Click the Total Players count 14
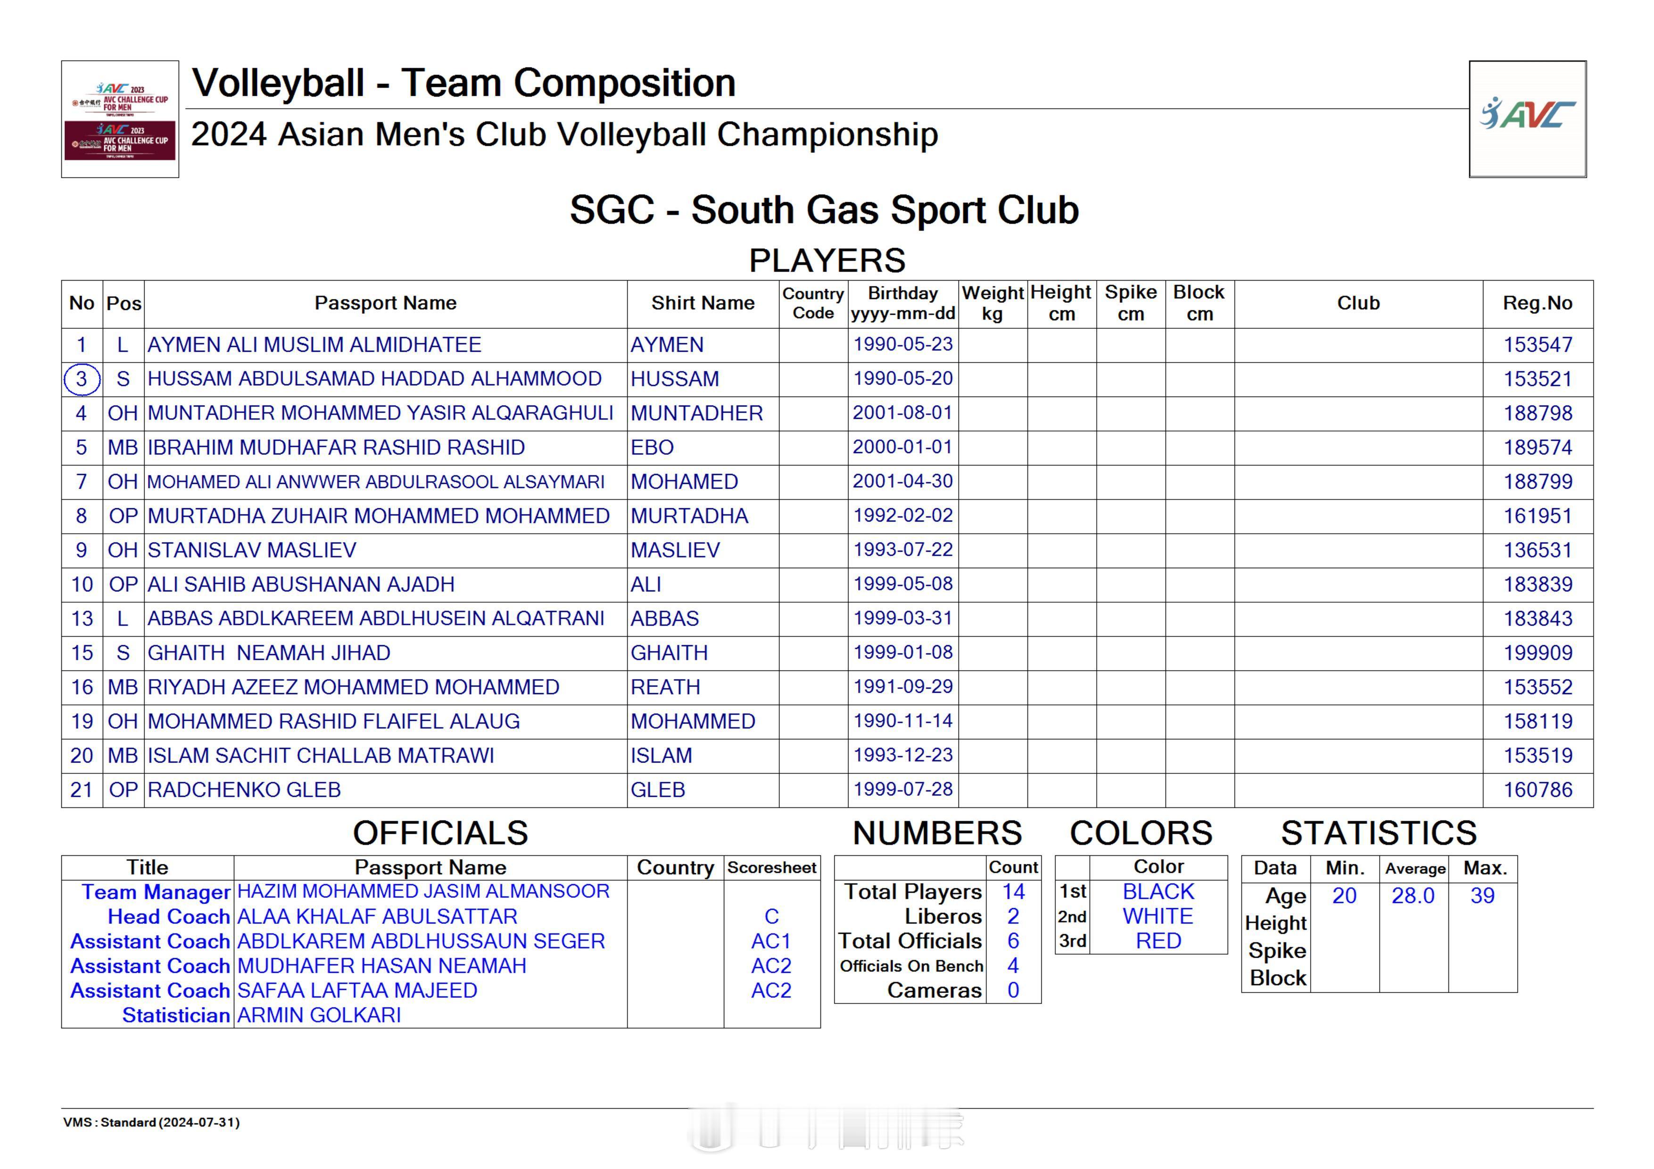The height and width of the screenshot is (1169, 1654). pyautogui.click(x=1013, y=892)
